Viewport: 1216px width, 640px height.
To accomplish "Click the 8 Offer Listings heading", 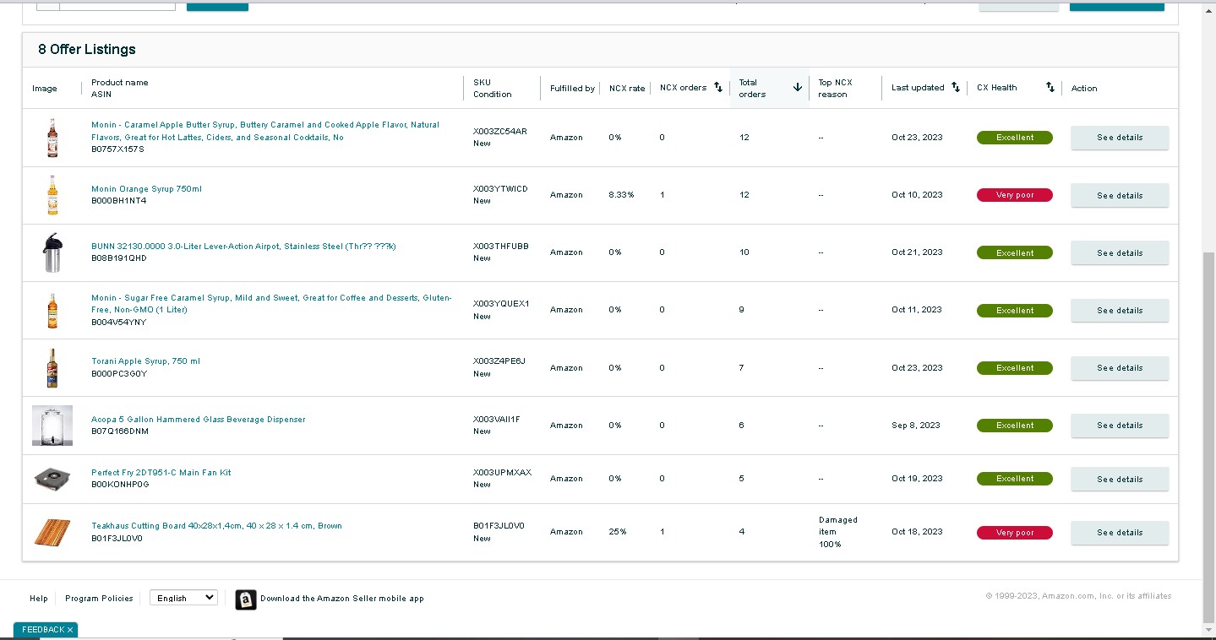I will [87, 49].
